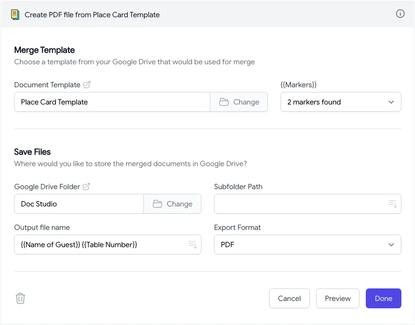Click the {{Markers}} label
The width and height of the screenshot is (415, 325).
click(298, 85)
